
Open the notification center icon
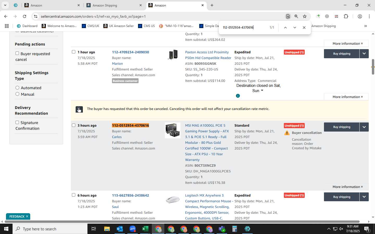[x=367, y=229]
